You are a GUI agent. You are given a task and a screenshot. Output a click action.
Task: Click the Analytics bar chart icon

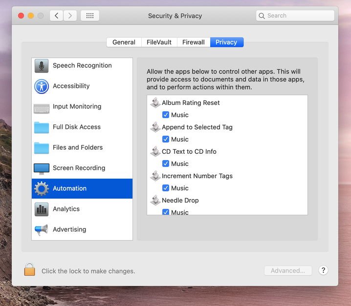click(42, 209)
